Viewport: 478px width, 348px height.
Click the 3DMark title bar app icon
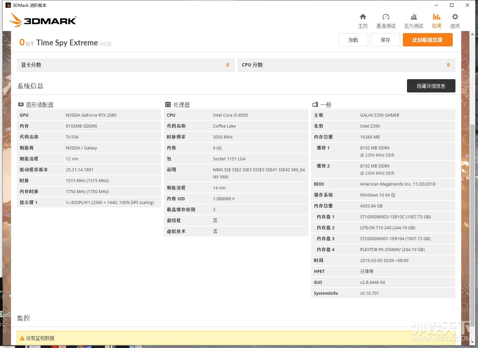[x=8, y=5]
